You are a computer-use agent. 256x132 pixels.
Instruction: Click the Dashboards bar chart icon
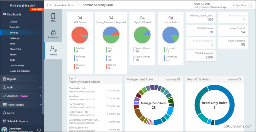4,14
